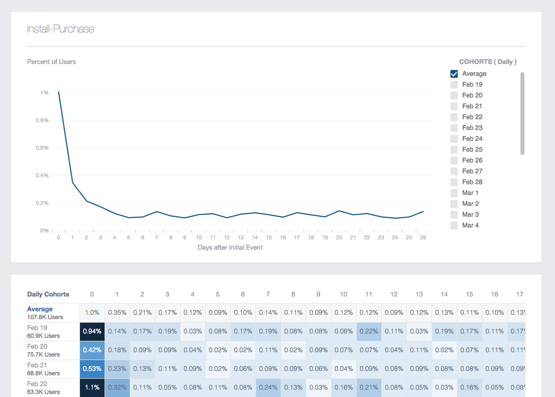Viewport: 555px width, 397px height.
Task: Click the cohorts list scrollbar
Action: coord(522,113)
